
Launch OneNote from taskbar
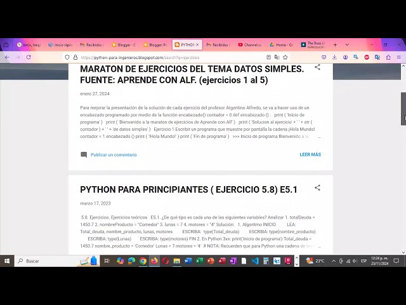(233, 261)
